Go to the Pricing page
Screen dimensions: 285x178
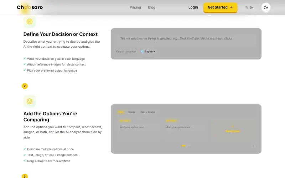tap(135, 7)
